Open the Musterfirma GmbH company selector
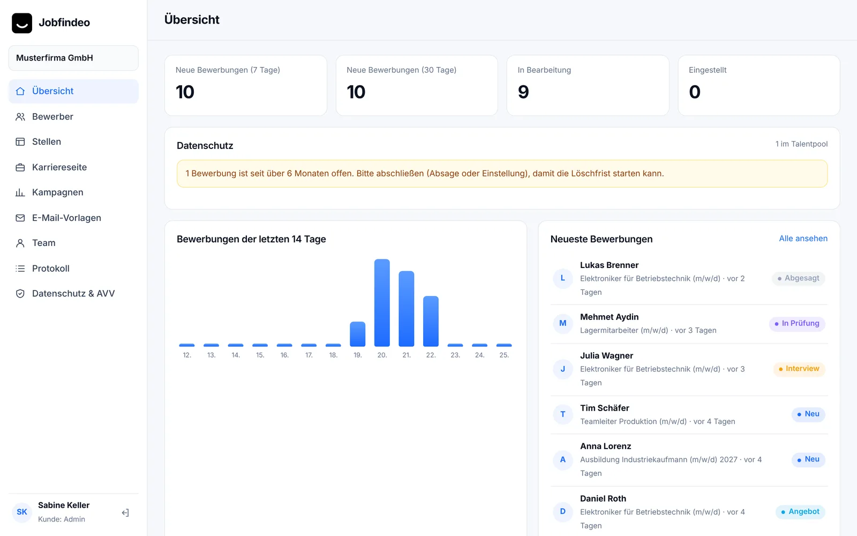Image resolution: width=857 pixels, height=536 pixels. click(x=73, y=58)
